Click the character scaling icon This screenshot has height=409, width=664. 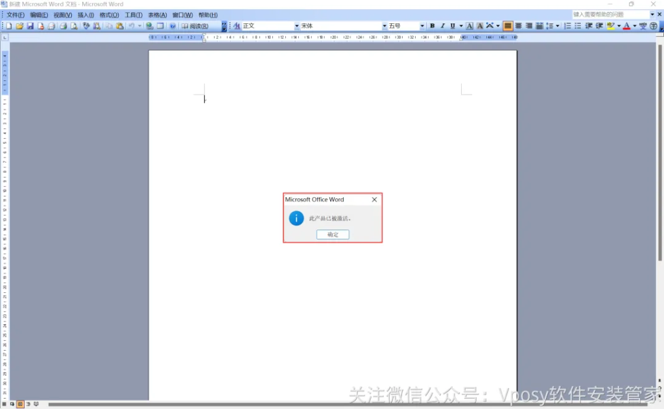[x=490, y=26]
